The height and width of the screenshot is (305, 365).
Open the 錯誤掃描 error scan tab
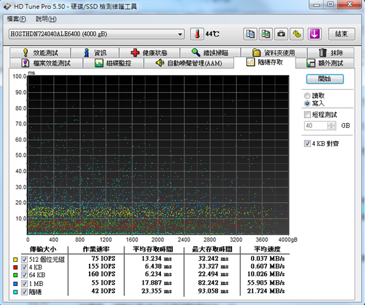(210, 53)
